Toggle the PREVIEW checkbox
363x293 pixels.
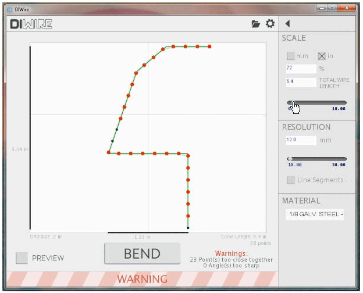pos(22,258)
